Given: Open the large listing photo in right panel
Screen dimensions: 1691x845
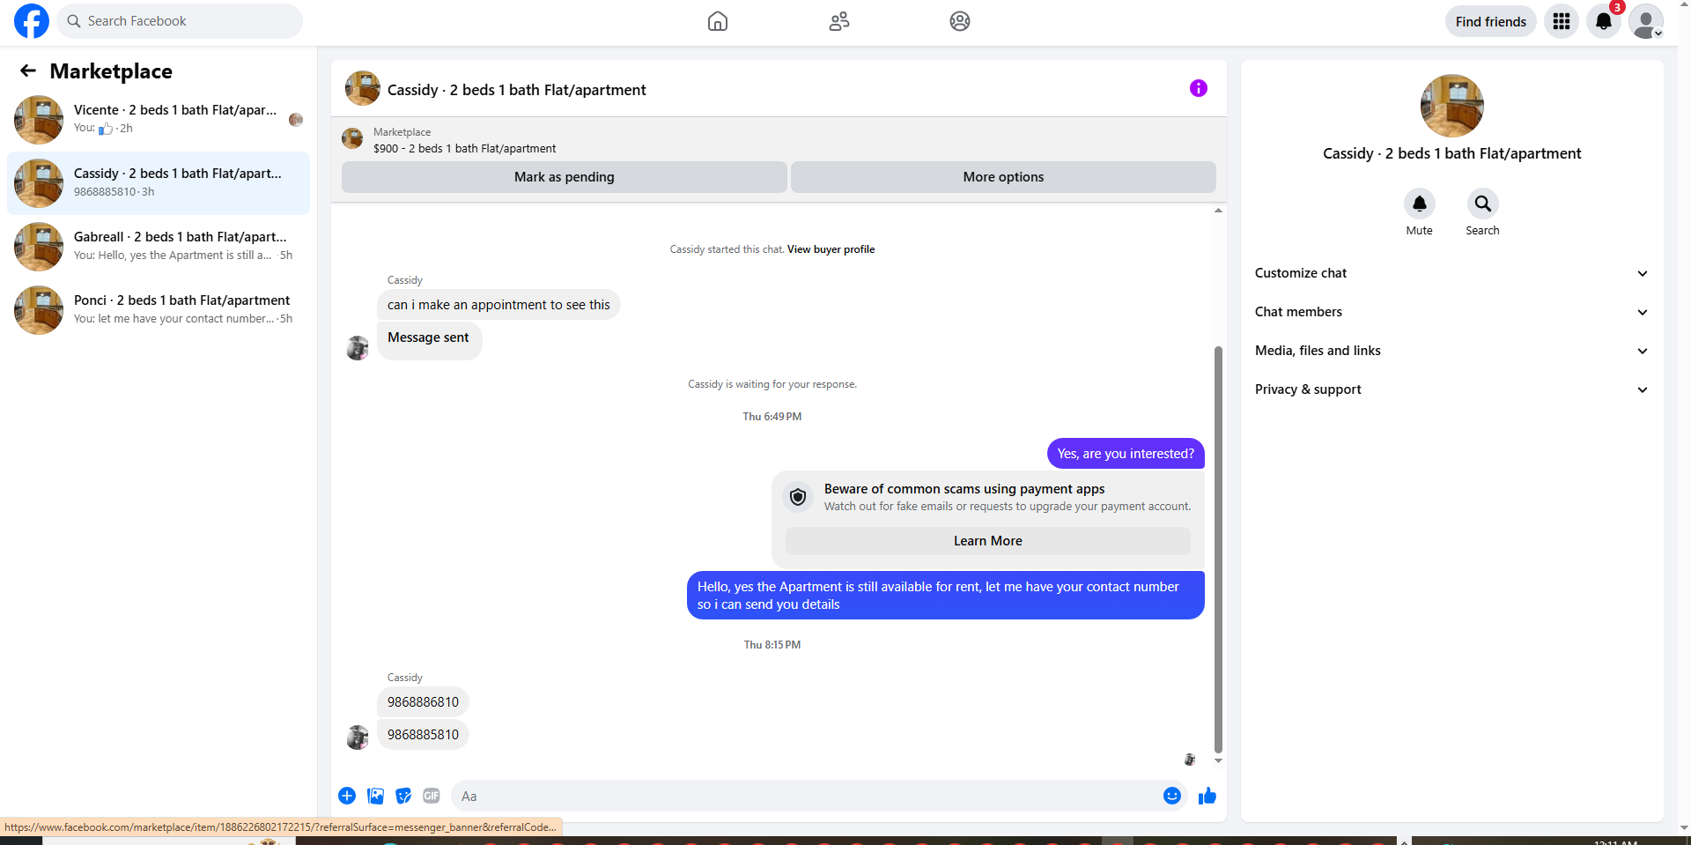Looking at the screenshot, I should pyautogui.click(x=1451, y=106).
